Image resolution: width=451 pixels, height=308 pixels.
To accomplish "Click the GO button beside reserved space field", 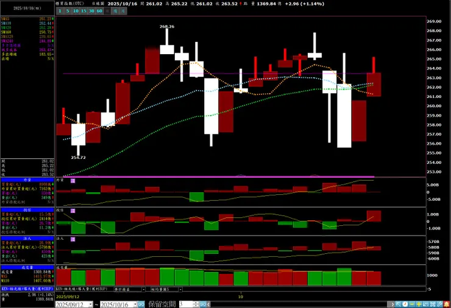I will pyautogui.click(x=203, y=304).
